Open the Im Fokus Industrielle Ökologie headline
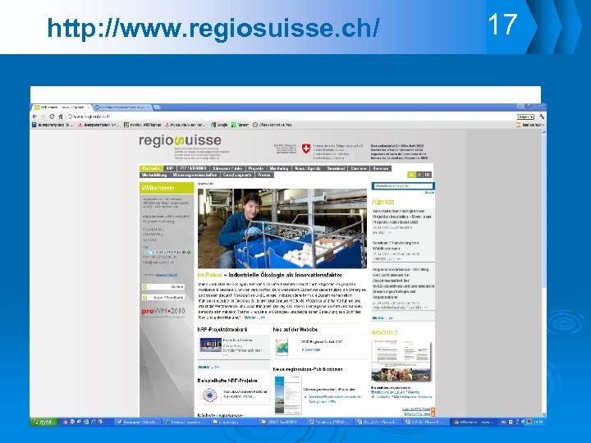591x443 pixels. tap(270, 275)
